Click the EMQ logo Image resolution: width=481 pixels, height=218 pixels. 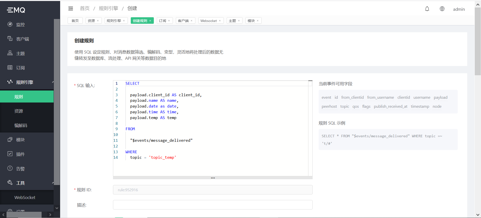pos(16,10)
